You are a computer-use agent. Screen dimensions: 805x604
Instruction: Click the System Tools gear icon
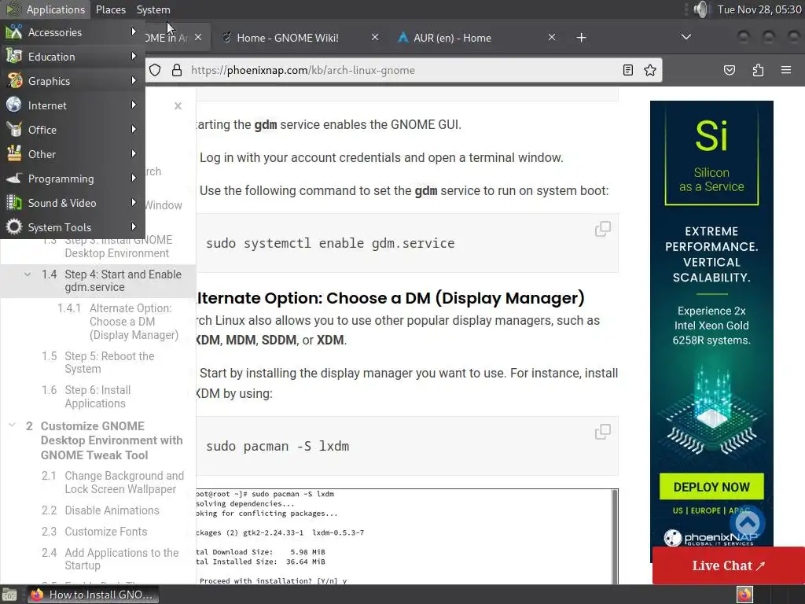click(x=14, y=227)
